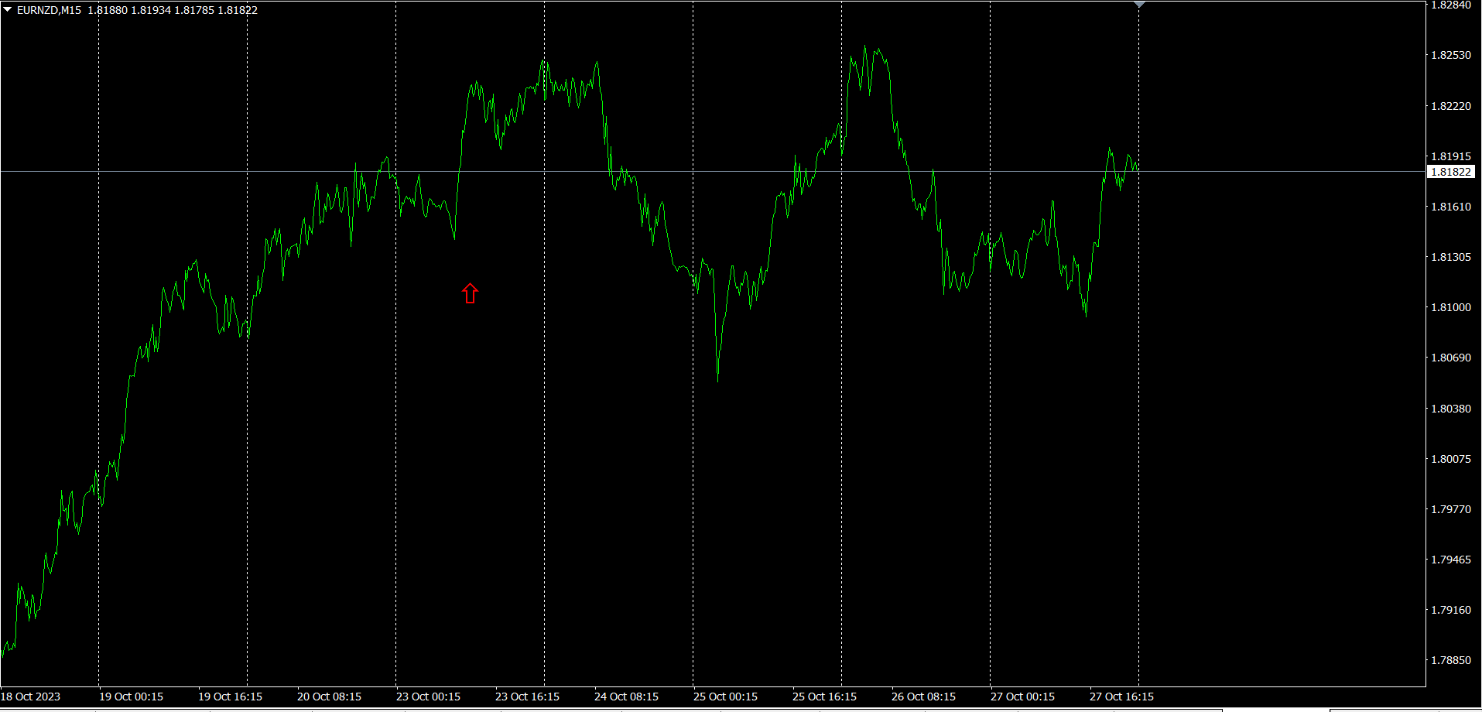This screenshot has width=1482, height=712.
Task: Click the current price label 1.81822
Action: (1451, 172)
